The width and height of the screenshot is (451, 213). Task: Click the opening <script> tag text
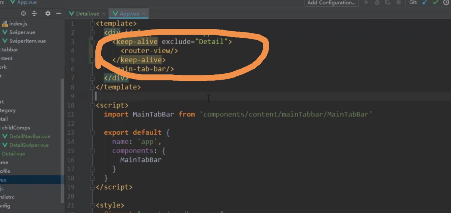(x=112, y=105)
